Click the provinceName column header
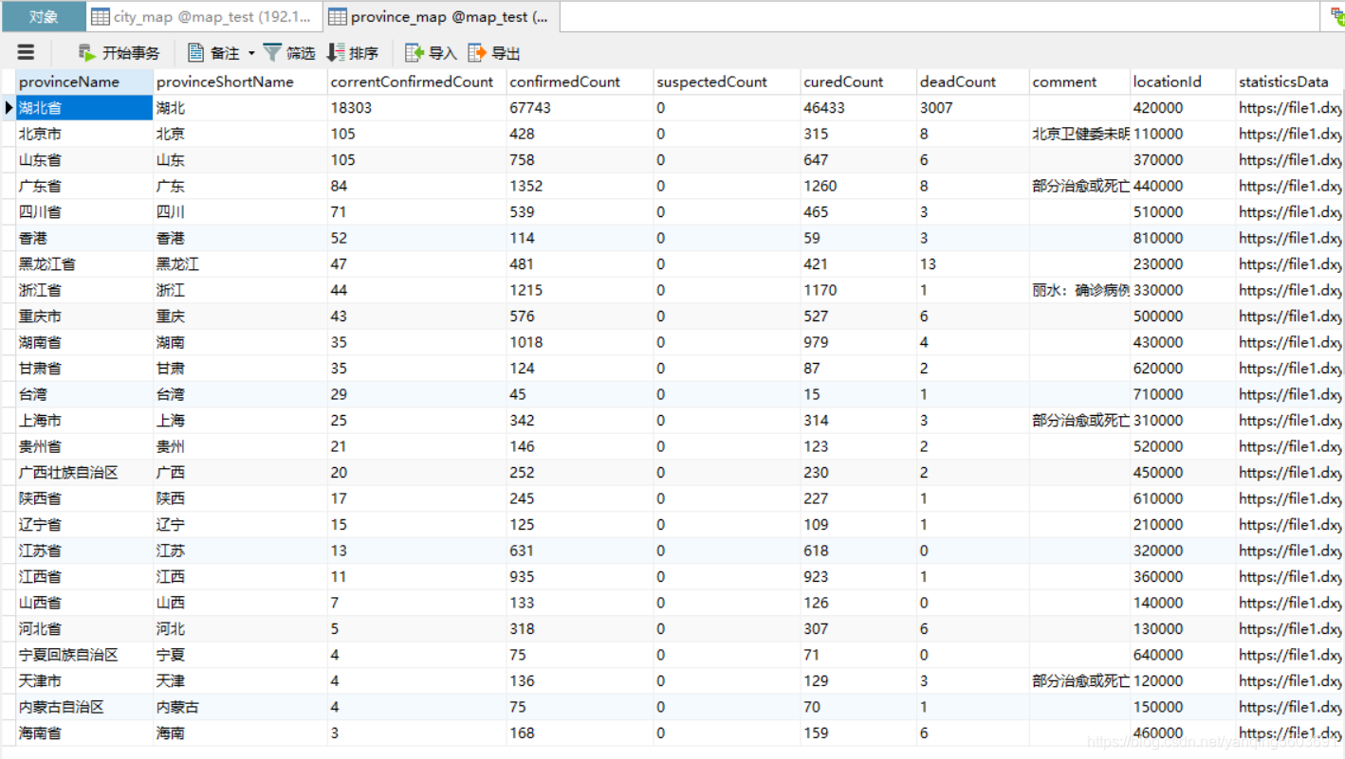The width and height of the screenshot is (1345, 759). pos(84,81)
